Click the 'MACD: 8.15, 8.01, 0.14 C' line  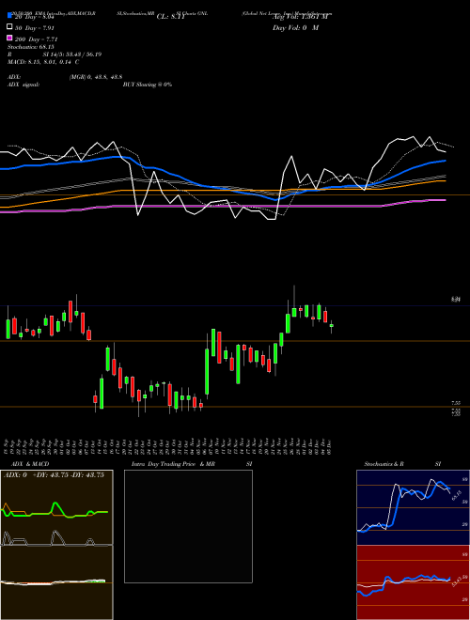[43, 62]
